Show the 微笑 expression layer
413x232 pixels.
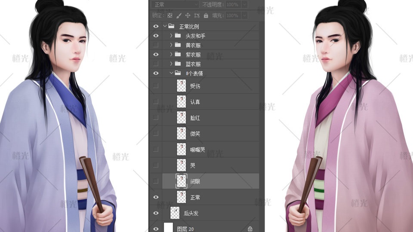(156, 134)
